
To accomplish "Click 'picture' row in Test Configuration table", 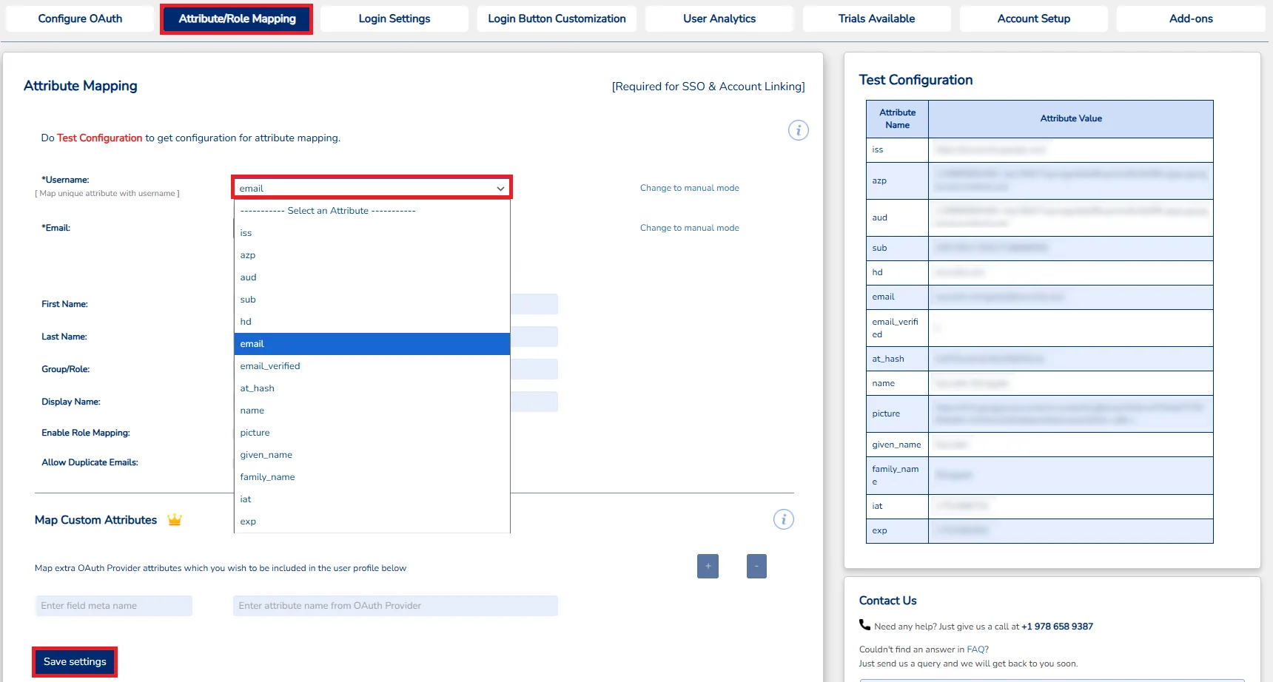I will tap(1039, 414).
